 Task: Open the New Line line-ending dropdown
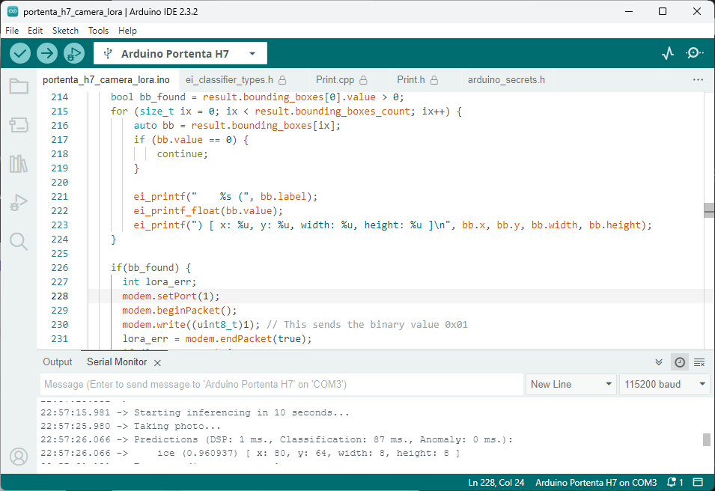571,384
